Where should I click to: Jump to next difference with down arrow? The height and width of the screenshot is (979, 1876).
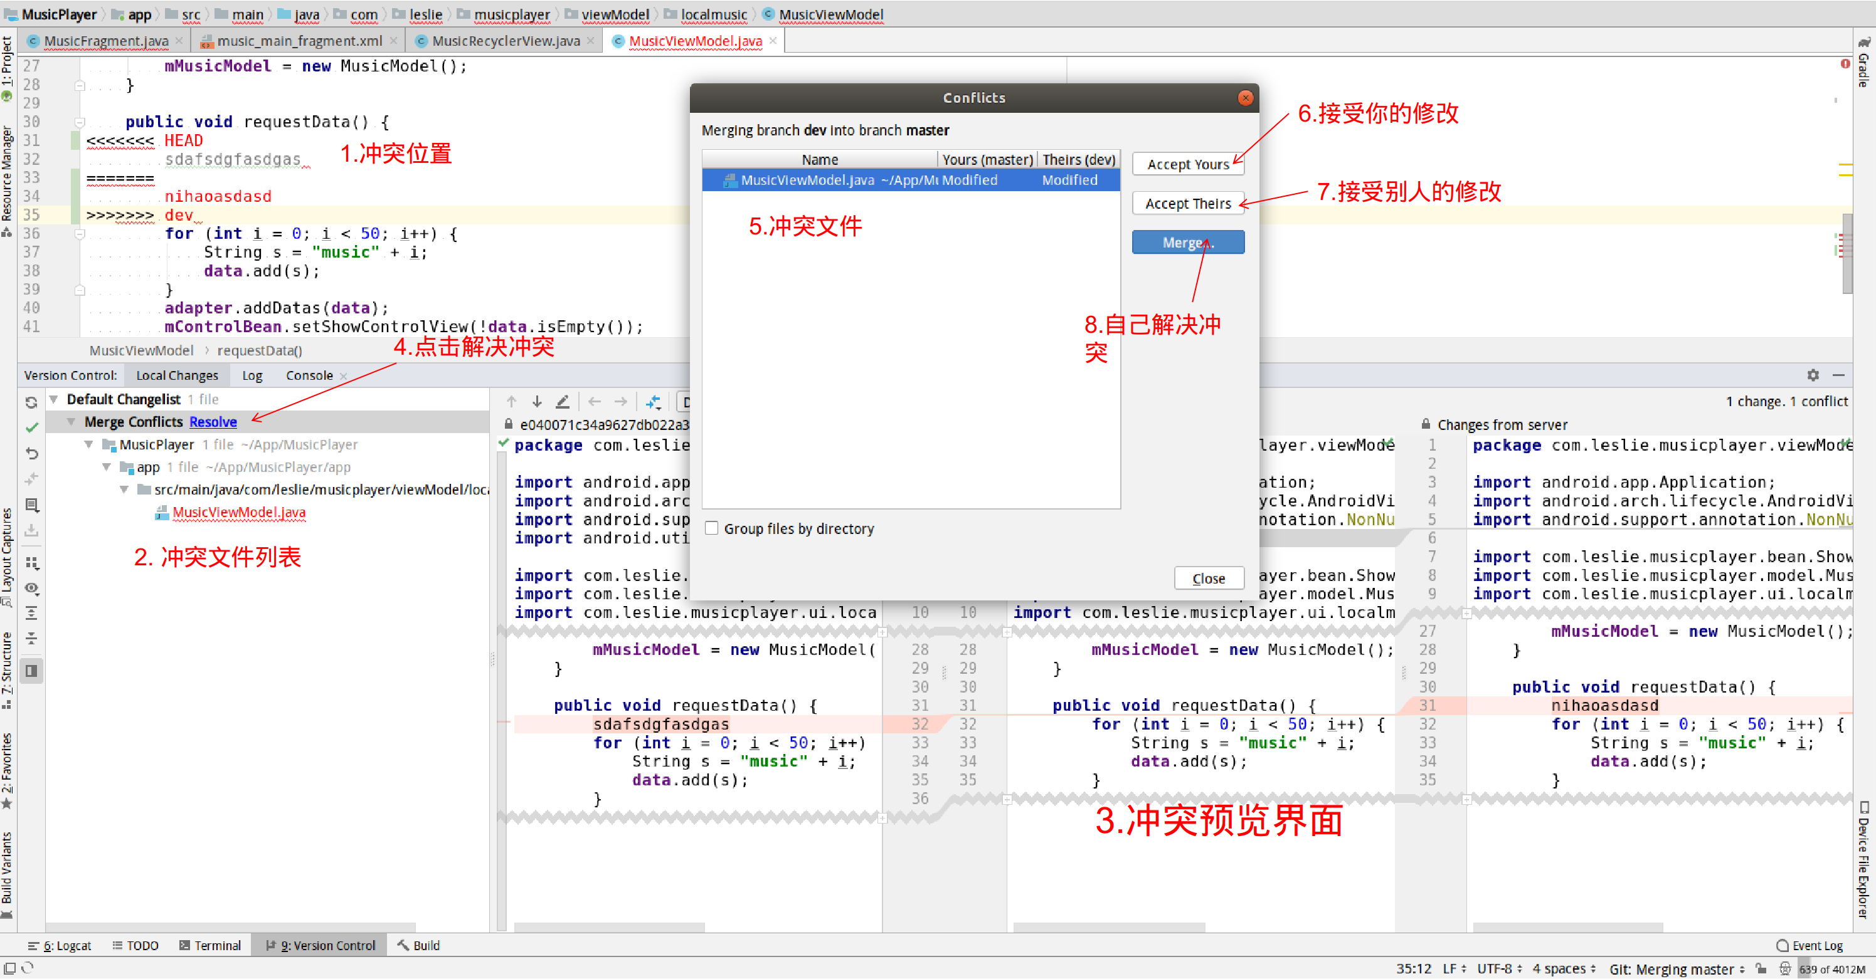pyautogui.click(x=537, y=402)
